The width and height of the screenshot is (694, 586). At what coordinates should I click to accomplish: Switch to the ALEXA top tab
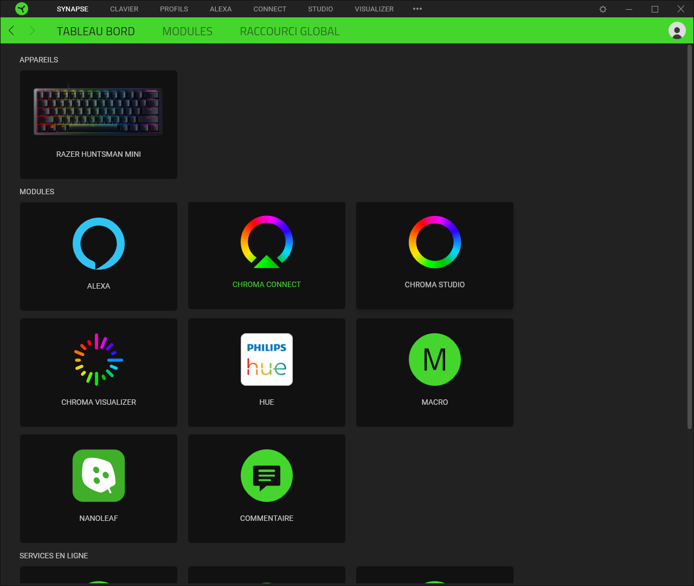221,9
